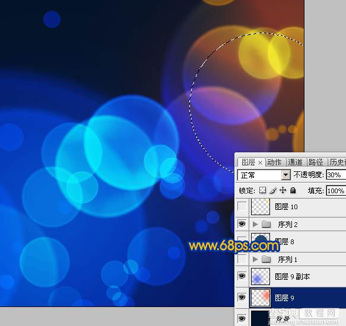346x326 pixels.
Task: Click the lock transparent pixels icon
Action: click(262, 190)
